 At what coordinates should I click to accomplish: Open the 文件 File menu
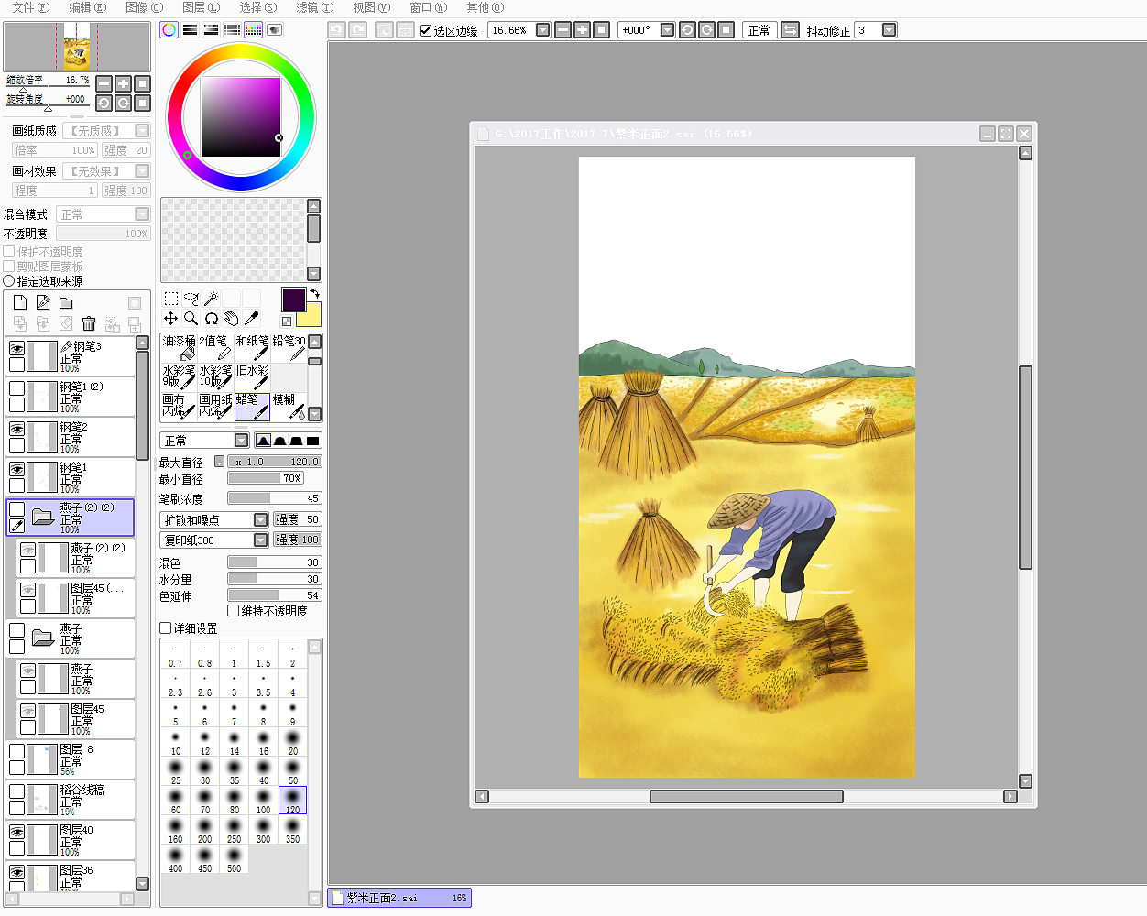pos(30,7)
